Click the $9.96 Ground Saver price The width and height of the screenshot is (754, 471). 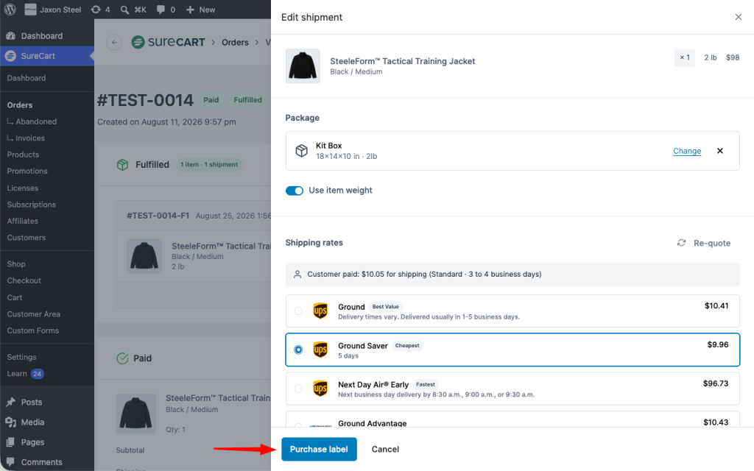[x=717, y=344]
